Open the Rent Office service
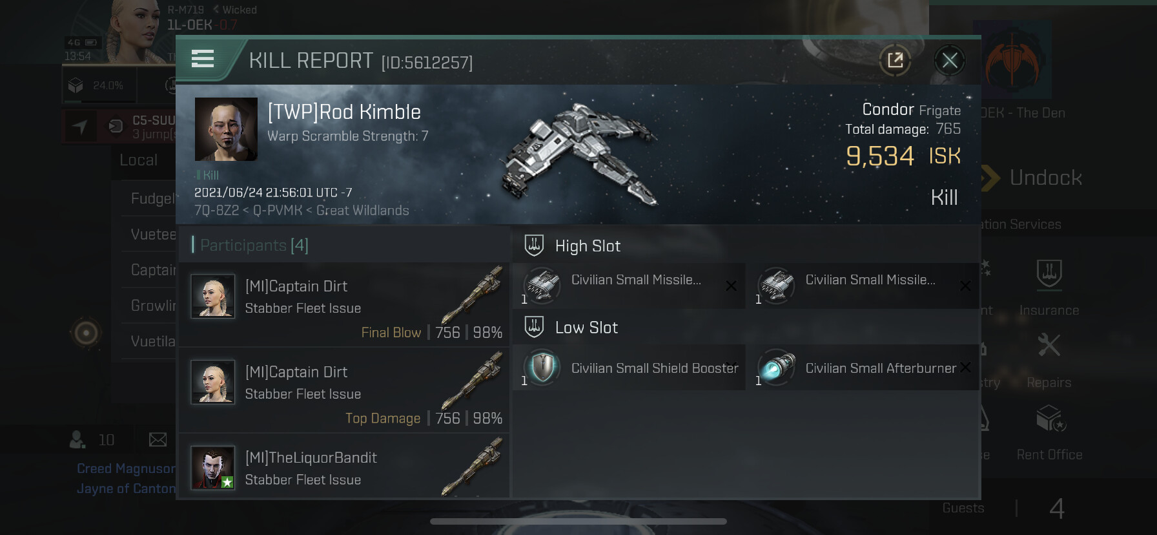The height and width of the screenshot is (535, 1157). [1049, 433]
